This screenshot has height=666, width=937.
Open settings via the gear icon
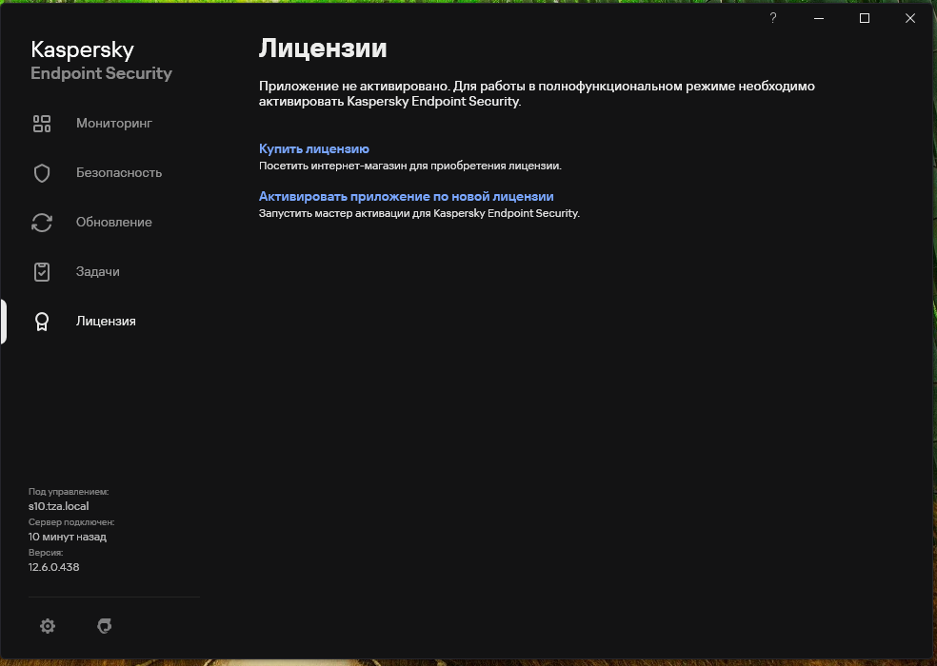tap(48, 626)
